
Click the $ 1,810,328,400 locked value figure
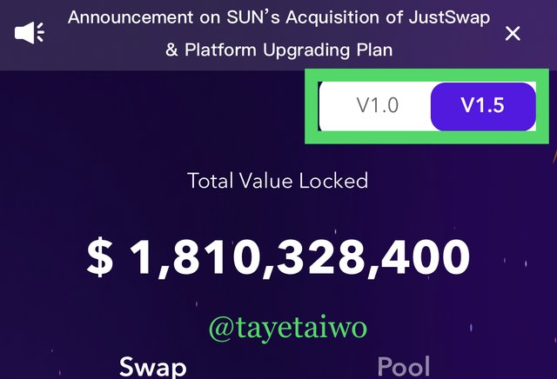(278, 257)
